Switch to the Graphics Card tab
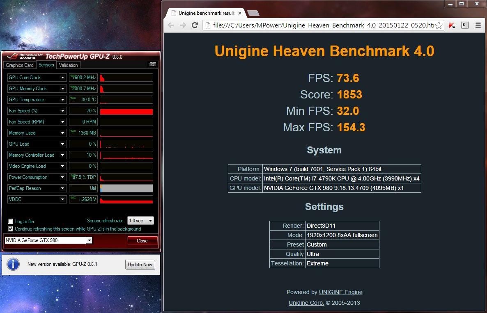487x313 pixels. click(20, 65)
